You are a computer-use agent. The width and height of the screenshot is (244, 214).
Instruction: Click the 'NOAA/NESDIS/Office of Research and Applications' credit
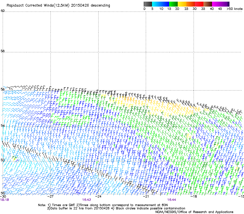point(194,212)
